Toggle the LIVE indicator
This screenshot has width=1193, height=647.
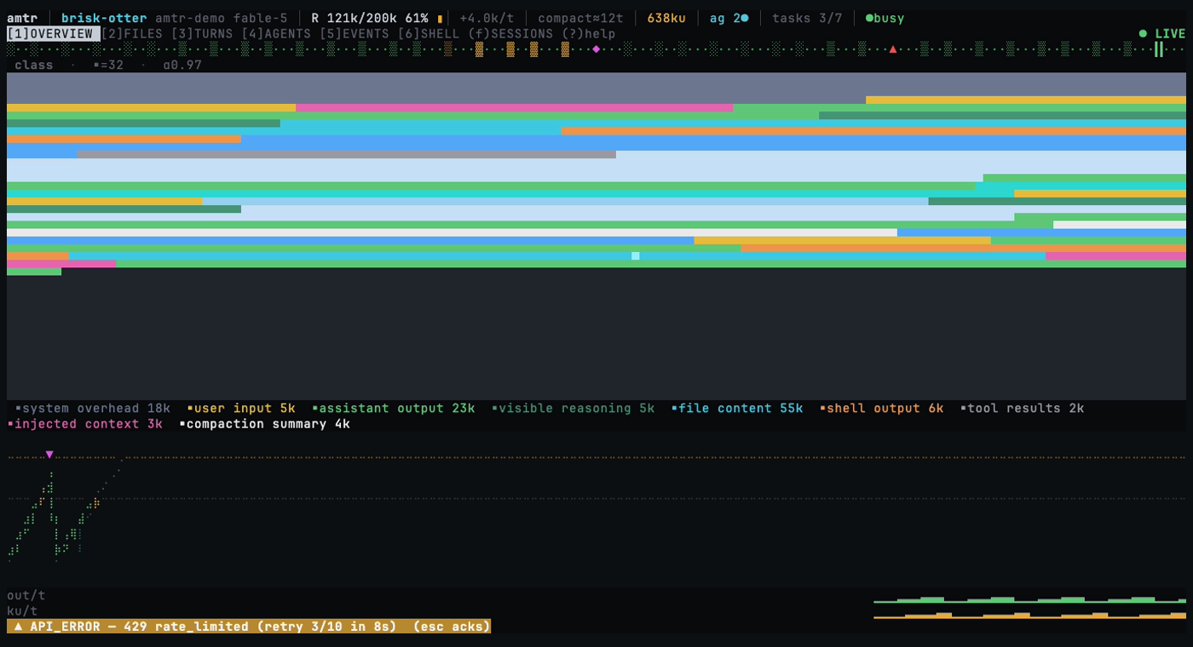coord(1162,34)
